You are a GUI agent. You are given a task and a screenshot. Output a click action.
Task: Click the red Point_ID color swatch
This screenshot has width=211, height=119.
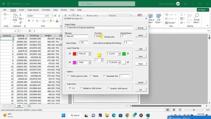coord(75,54)
